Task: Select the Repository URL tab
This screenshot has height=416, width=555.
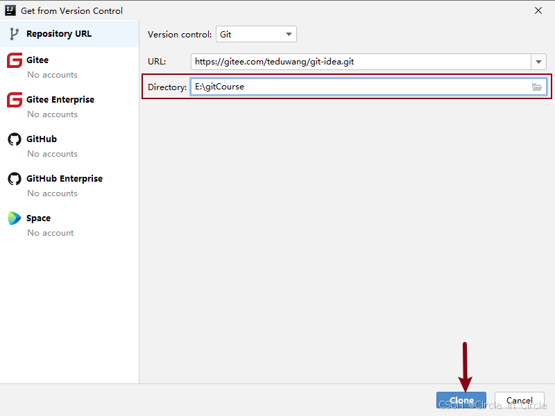Action: [x=59, y=34]
